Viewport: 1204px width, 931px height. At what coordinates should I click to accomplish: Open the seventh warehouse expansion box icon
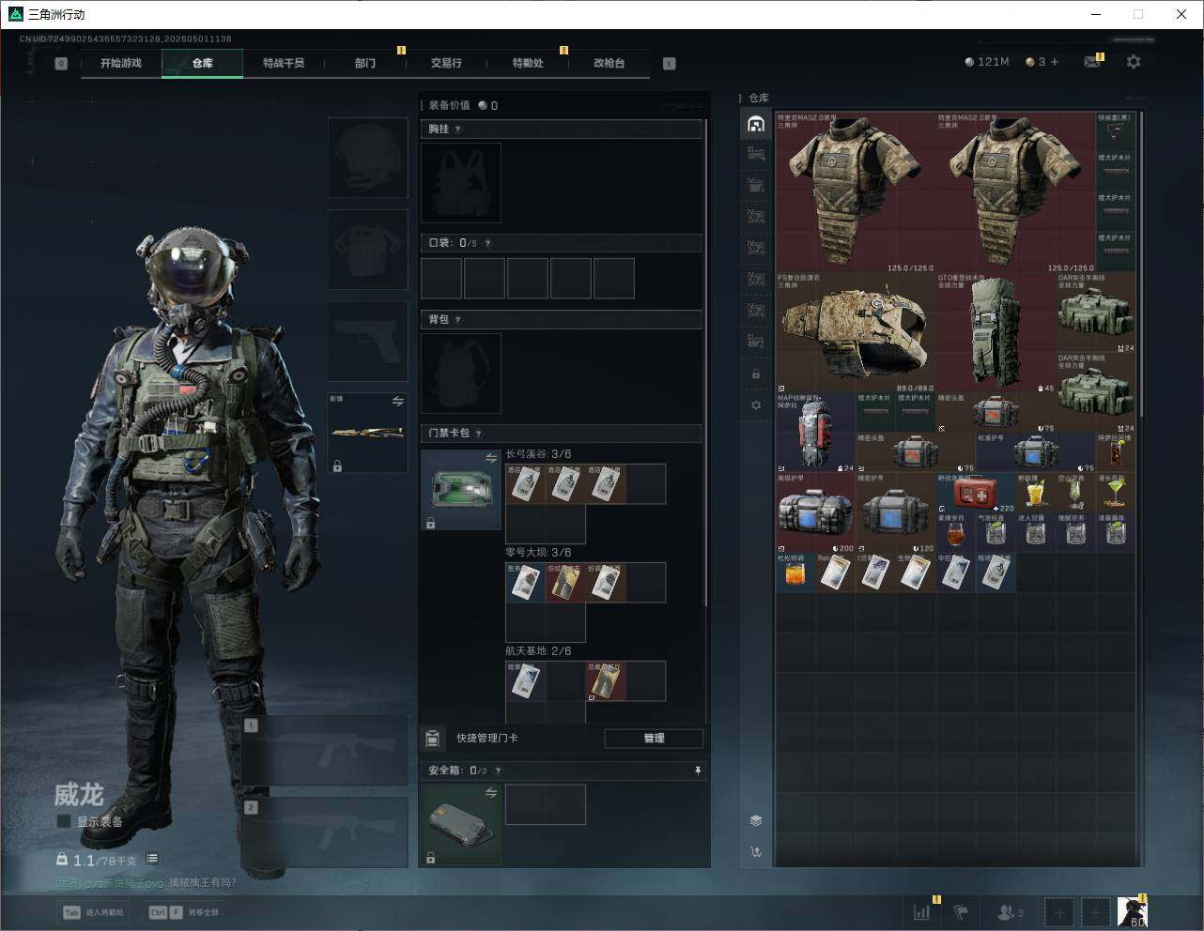[x=756, y=341]
